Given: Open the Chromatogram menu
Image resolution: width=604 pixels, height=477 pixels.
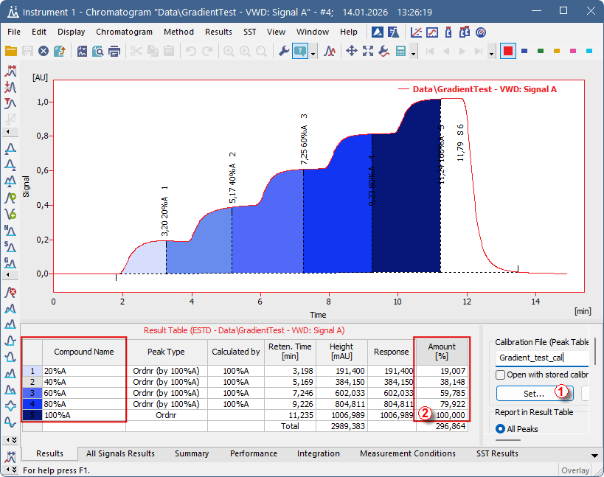Looking at the screenshot, I should click(x=124, y=32).
